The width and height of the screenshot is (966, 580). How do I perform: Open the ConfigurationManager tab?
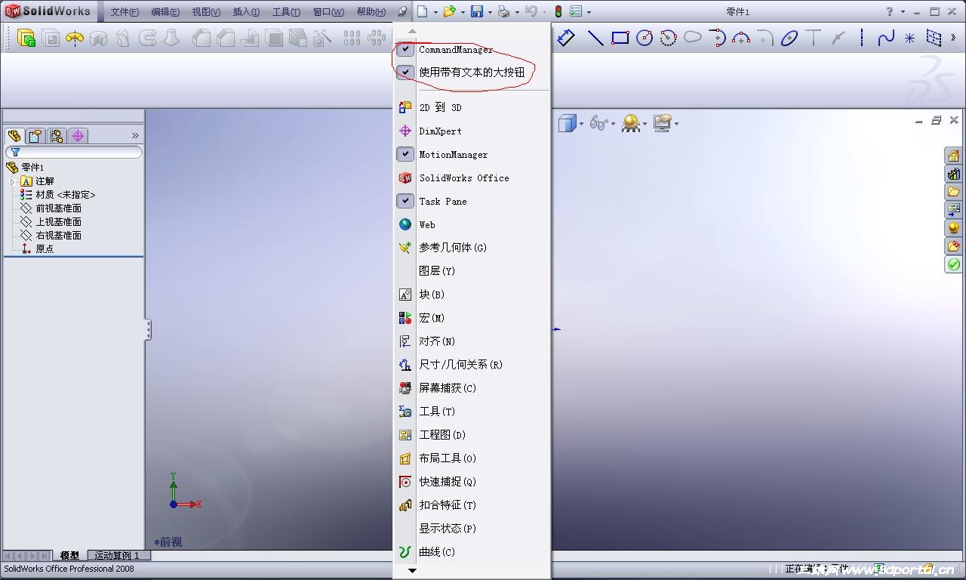click(x=56, y=136)
